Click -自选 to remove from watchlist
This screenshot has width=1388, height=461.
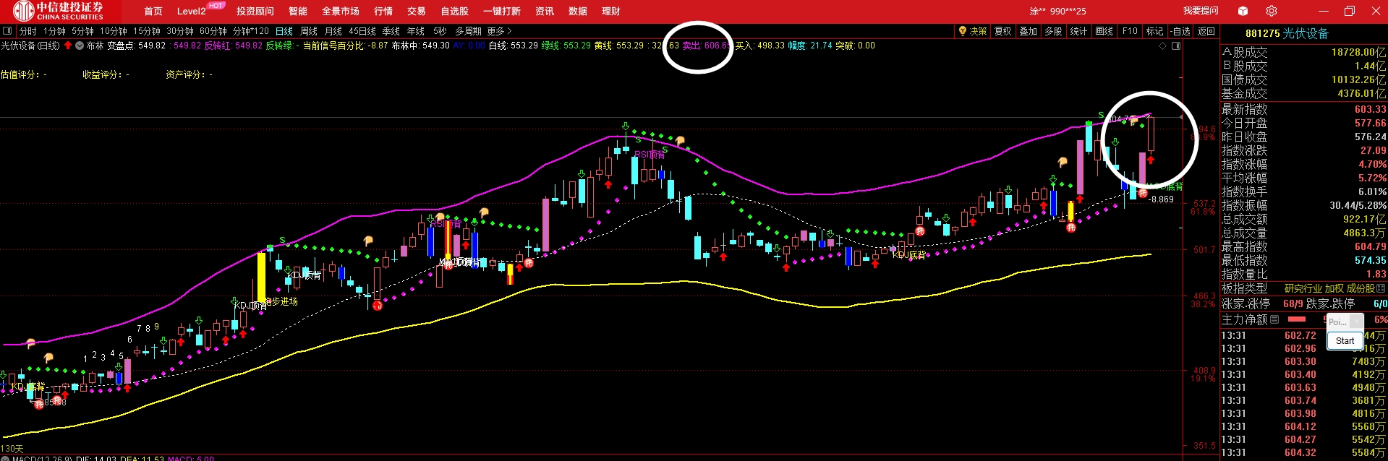(1180, 31)
